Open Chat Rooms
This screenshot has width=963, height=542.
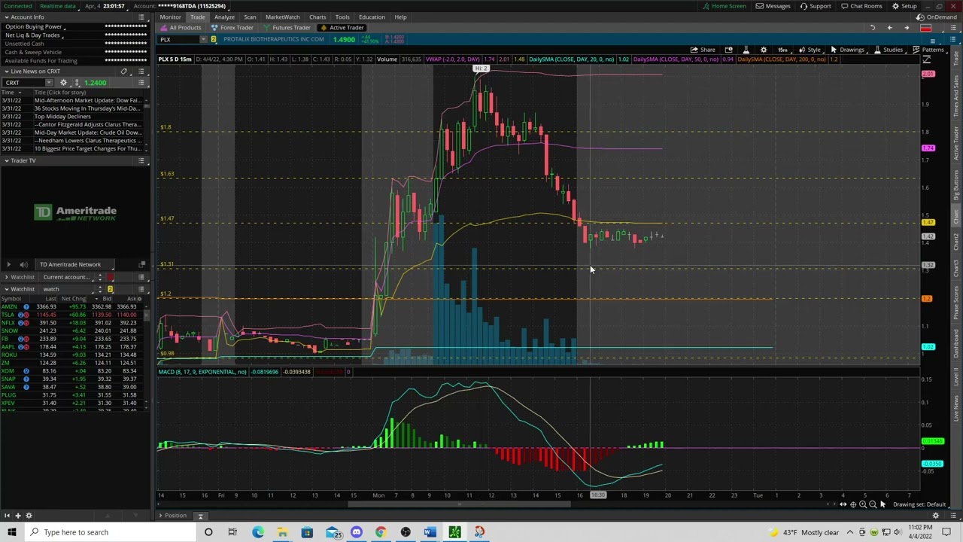pos(861,6)
